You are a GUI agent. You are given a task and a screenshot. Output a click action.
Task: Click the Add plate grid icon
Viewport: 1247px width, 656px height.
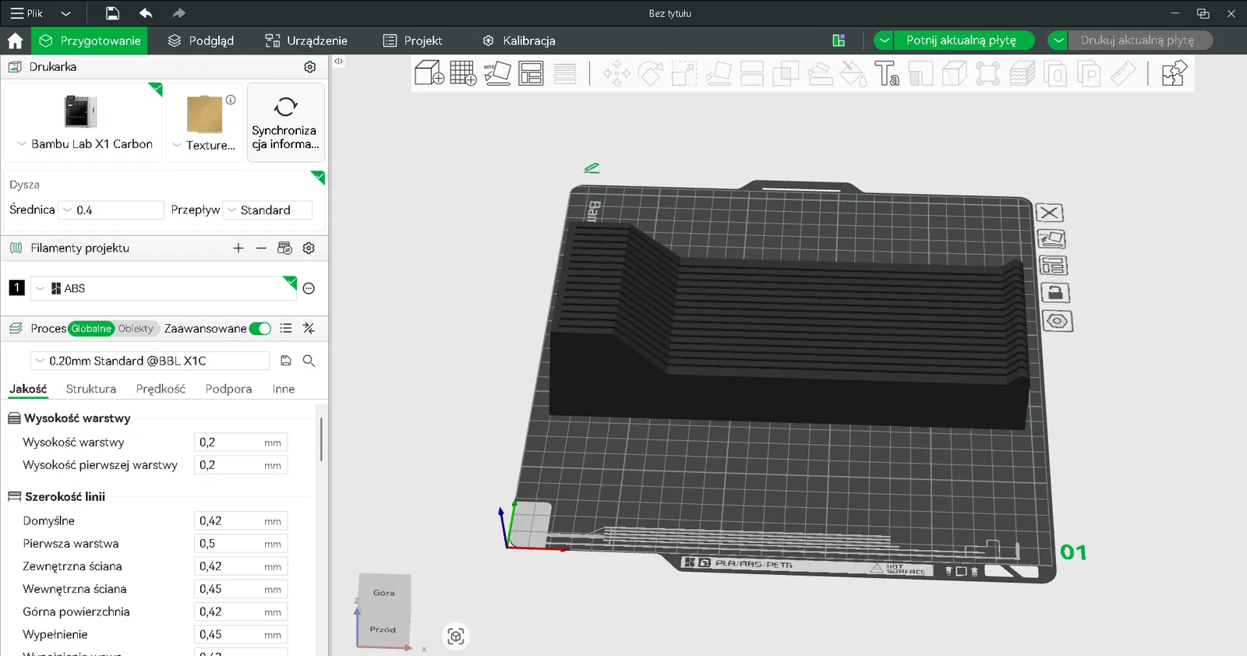pyautogui.click(x=463, y=73)
